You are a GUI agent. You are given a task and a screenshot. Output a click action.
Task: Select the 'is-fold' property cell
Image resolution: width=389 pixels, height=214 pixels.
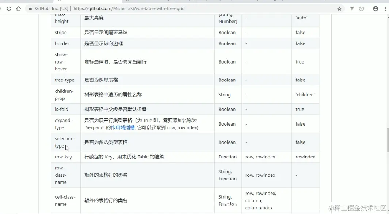pyautogui.click(x=66, y=109)
